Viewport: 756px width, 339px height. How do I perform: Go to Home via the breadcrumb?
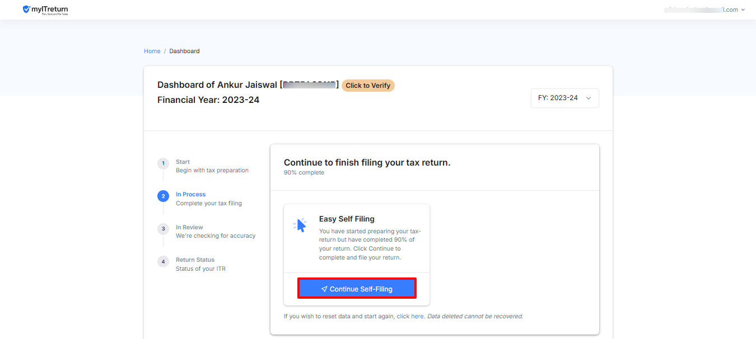152,51
